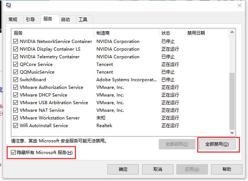Open the 引导 tab
248x181 pixels.
[30, 20]
